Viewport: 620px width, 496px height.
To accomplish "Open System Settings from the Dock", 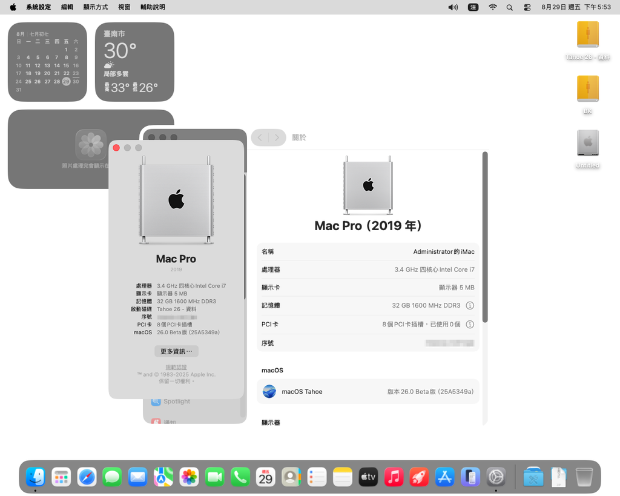I will [496, 477].
